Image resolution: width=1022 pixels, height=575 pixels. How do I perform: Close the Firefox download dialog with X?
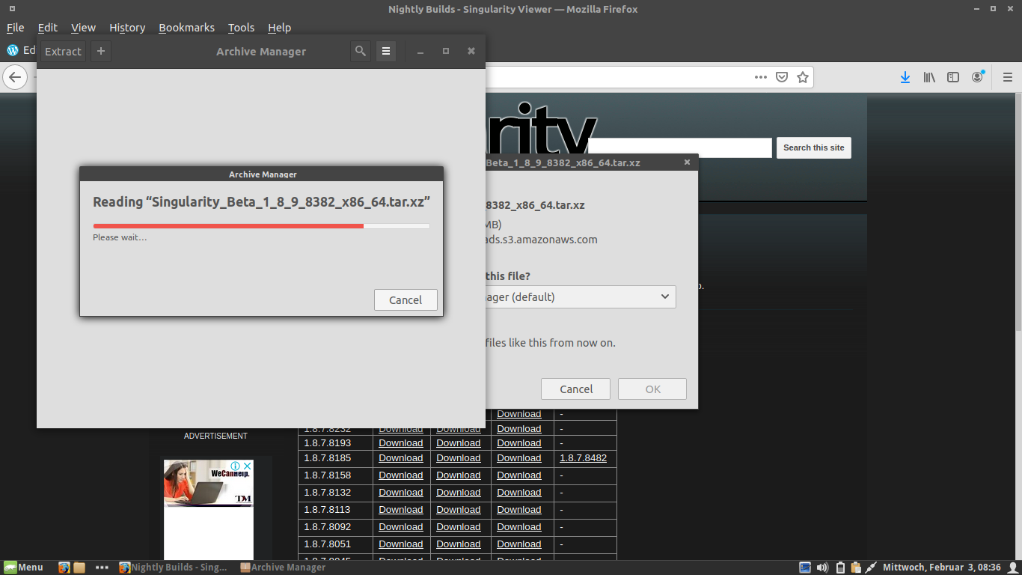(x=688, y=162)
